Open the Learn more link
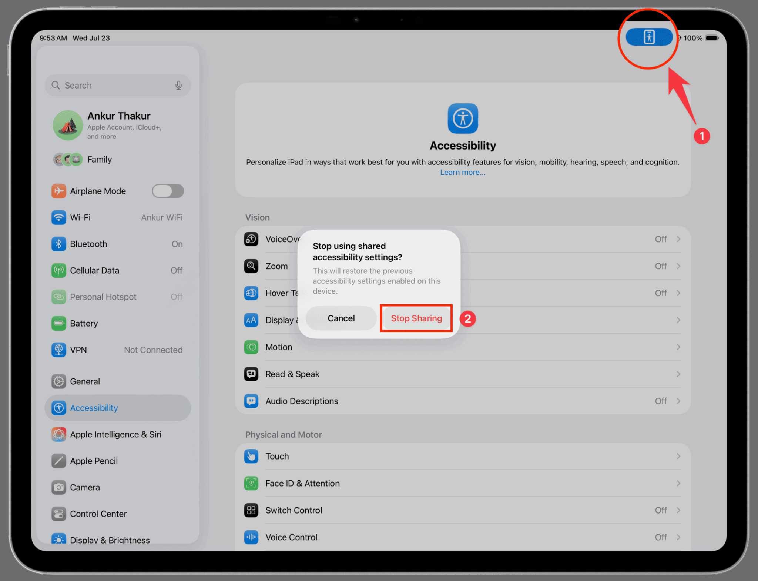The image size is (758, 581). pos(462,173)
